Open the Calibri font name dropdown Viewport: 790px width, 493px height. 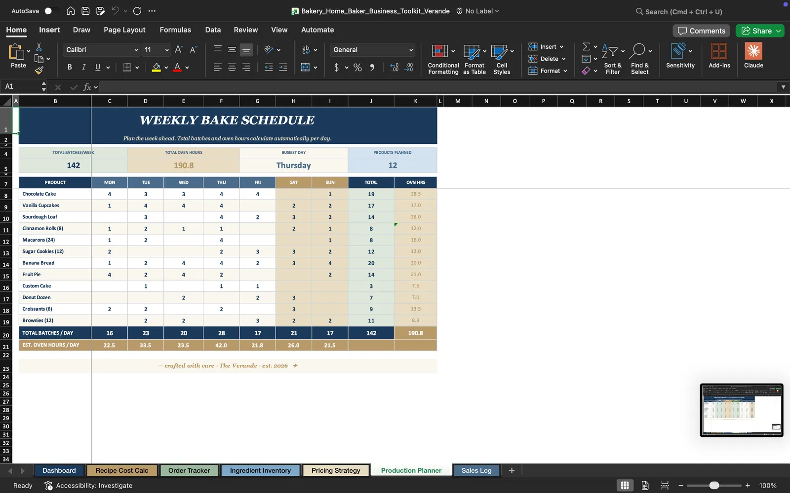[x=102, y=50]
